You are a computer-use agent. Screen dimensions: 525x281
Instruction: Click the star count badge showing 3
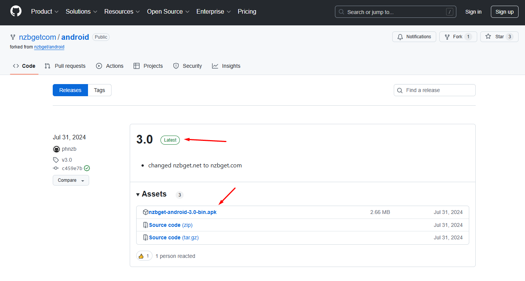pyautogui.click(x=510, y=37)
